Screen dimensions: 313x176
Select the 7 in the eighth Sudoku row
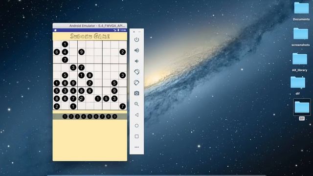tap(73, 99)
